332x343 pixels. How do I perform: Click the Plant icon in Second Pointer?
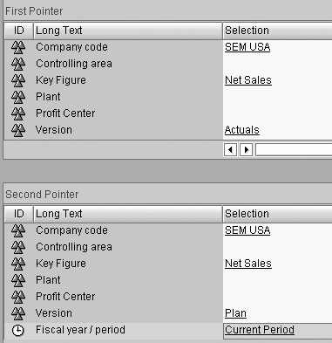coord(18,280)
